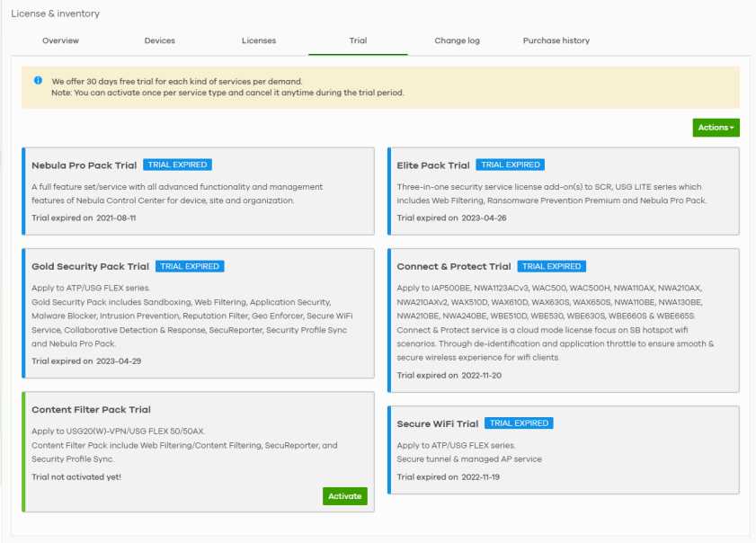Click Trial Expired badge on Nebula Pro Pack
This screenshot has height=543, width=756.
[x=177, y=165]
